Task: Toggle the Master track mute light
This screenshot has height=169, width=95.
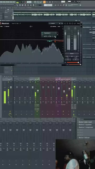Action: point(8,82)
